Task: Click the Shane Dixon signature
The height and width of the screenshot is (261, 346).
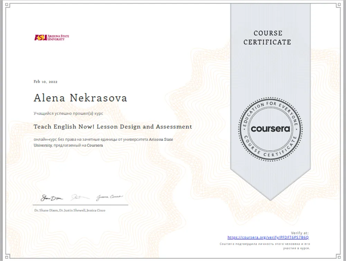Action: click(52, 198)
